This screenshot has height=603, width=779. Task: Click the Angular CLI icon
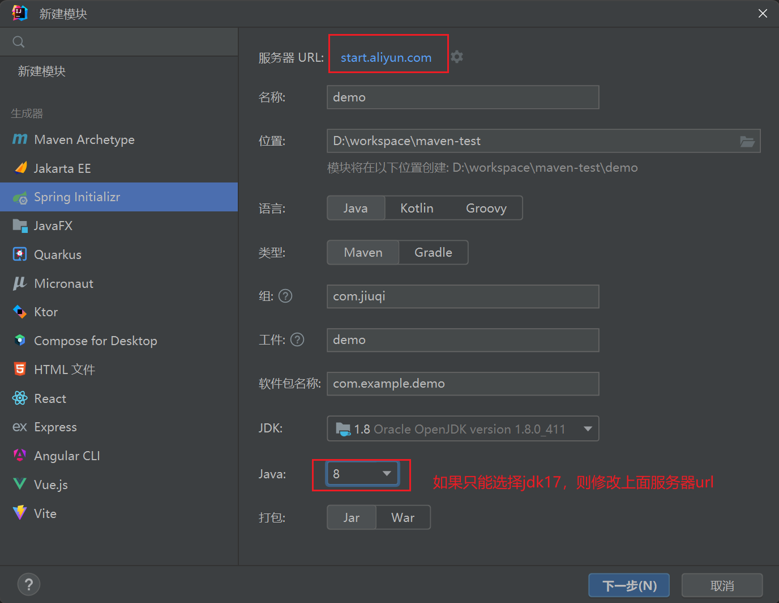(20, 455)
